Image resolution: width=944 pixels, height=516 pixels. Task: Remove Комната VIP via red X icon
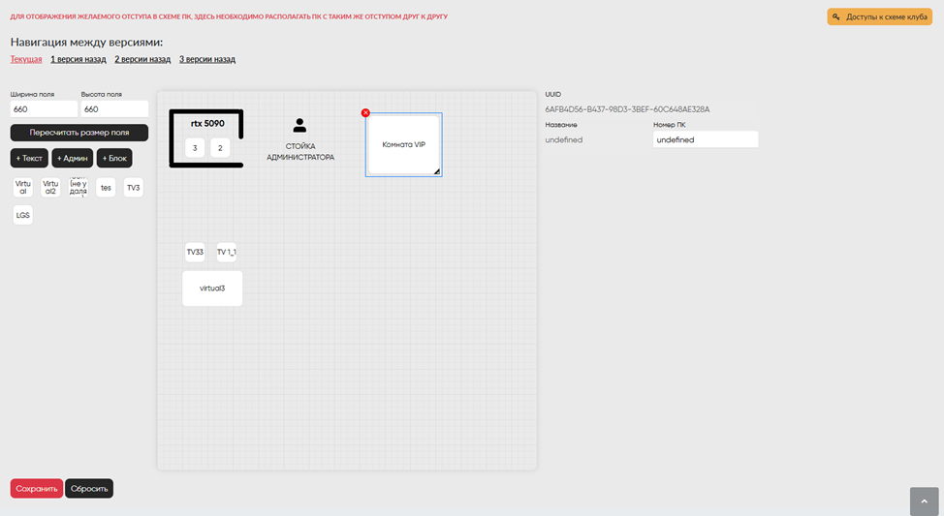click(365, 113)
